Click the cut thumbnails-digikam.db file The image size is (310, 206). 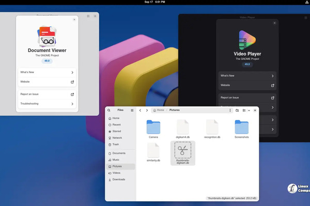pos(183,153)
